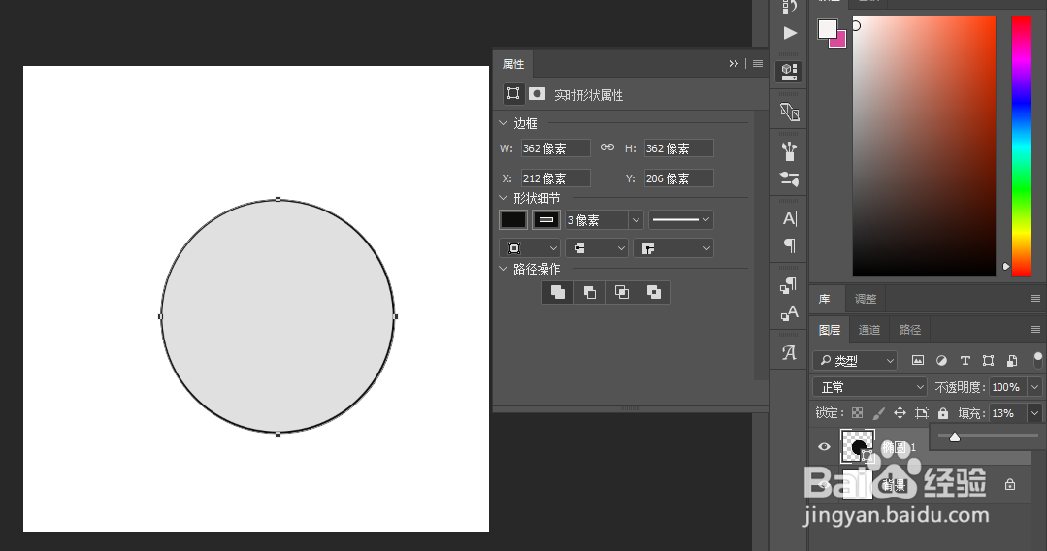This screenshot has height=551, width=1047.
Task: Switch to 路径 tab
Action: (x=909, y=329)
